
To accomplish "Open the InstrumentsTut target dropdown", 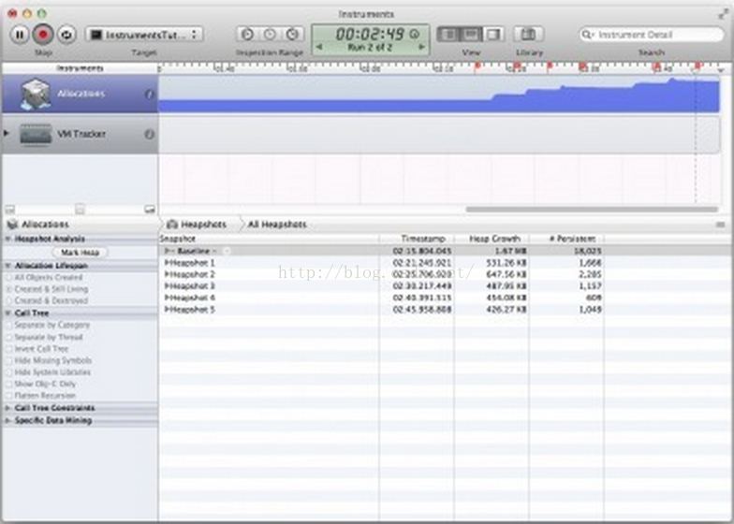I will 144,35.
